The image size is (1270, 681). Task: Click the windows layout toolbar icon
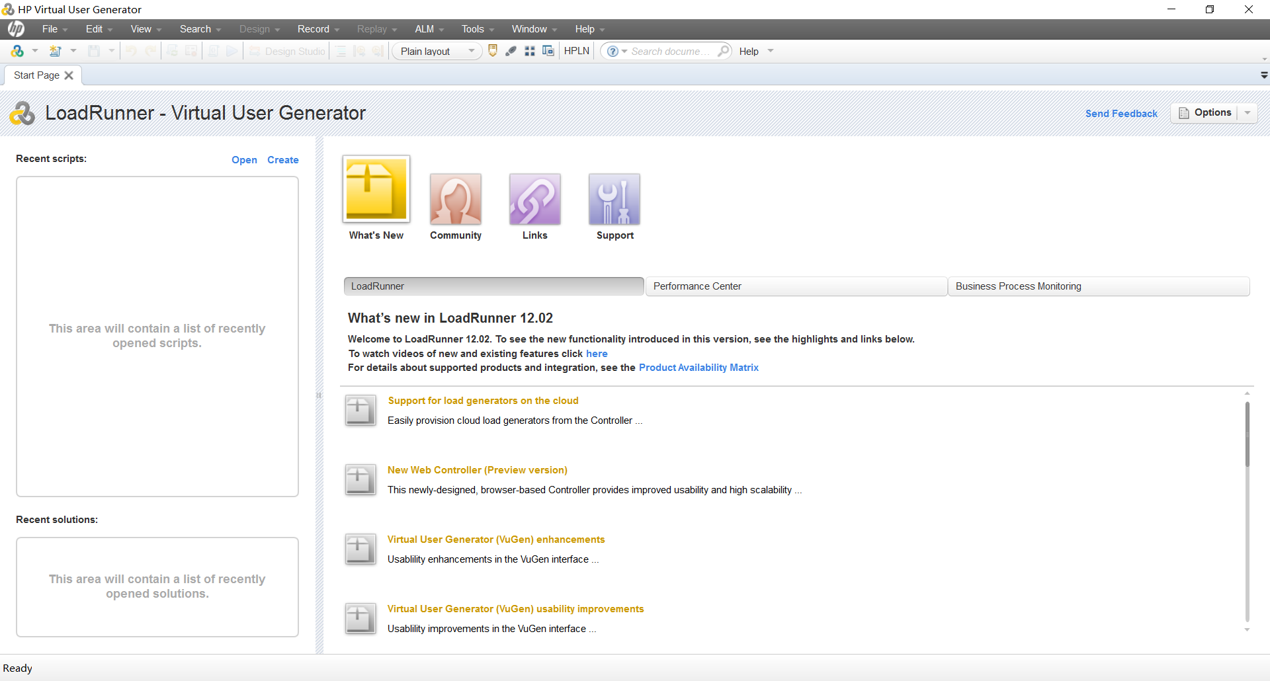[x=548, y=51]
